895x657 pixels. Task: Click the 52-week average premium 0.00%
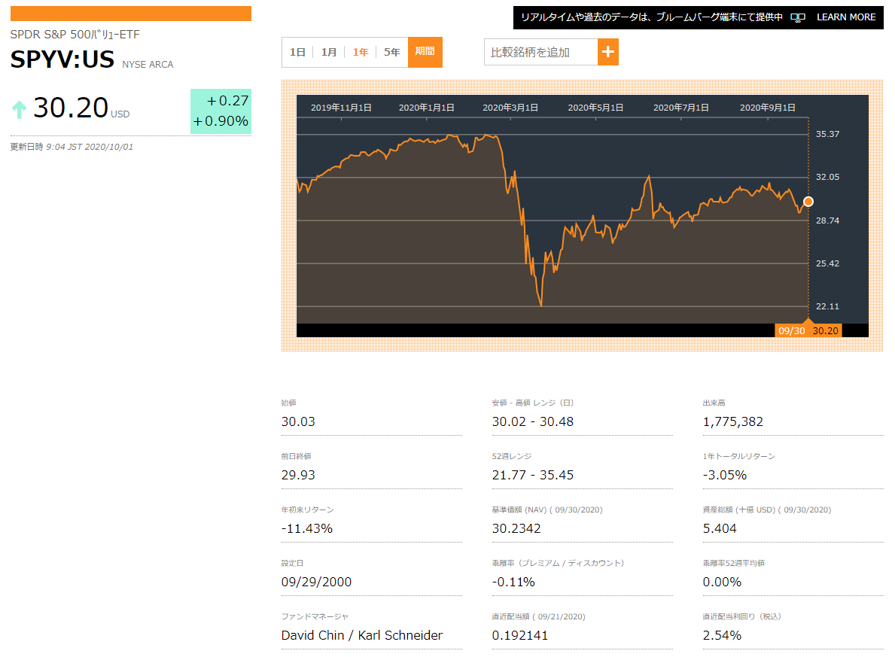tap(721, 582)
